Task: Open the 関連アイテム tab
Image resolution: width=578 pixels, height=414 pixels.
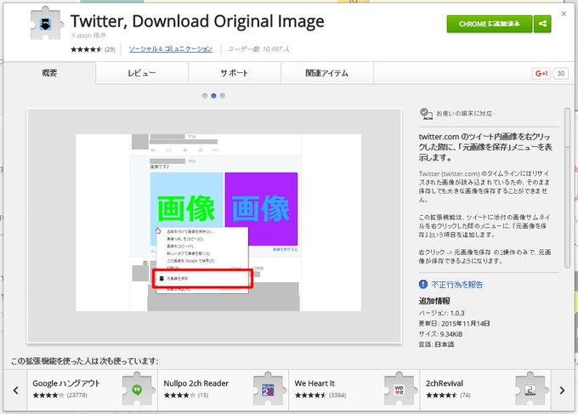Action: click(327, 73)
